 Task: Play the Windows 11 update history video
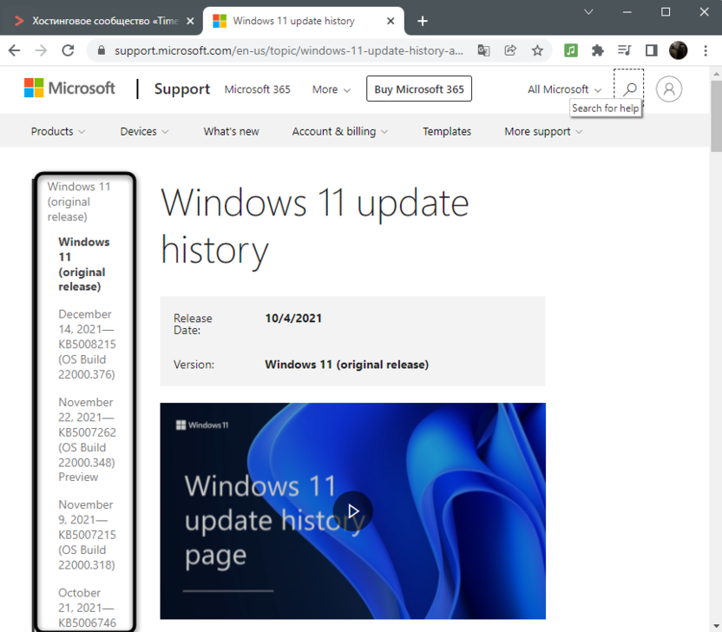352,511
